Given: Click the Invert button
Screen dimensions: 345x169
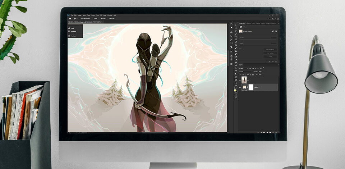Looking at the screenshot, I should pos(270,56).
